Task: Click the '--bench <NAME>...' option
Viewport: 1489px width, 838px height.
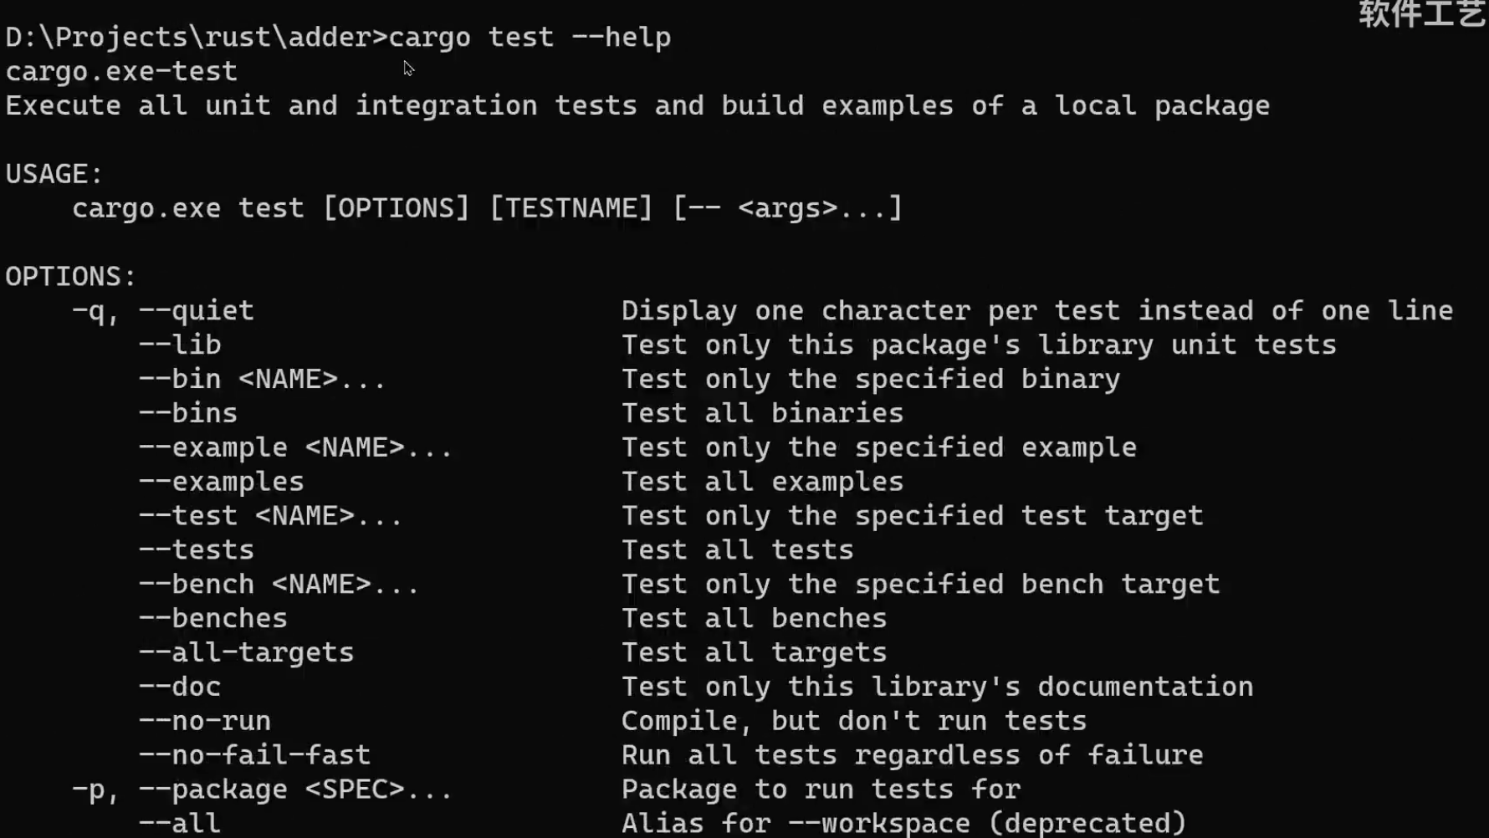Action: coord(279,585)
